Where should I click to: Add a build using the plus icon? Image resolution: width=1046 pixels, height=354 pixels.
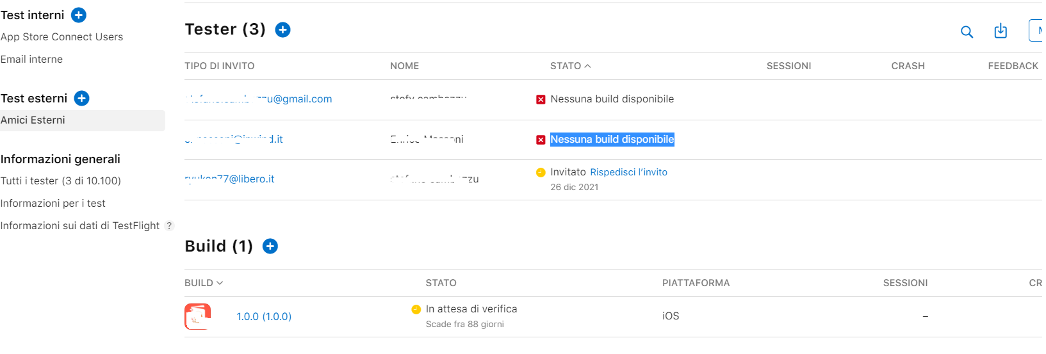pos(270,246)
